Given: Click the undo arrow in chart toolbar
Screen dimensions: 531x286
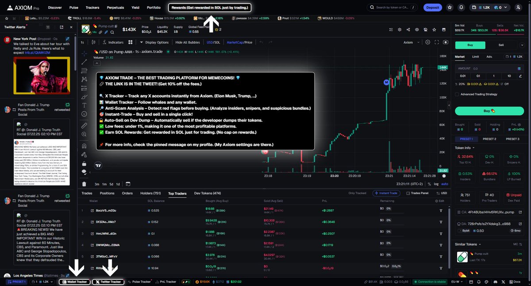Looking at the screenshot, I should point(262,43).
